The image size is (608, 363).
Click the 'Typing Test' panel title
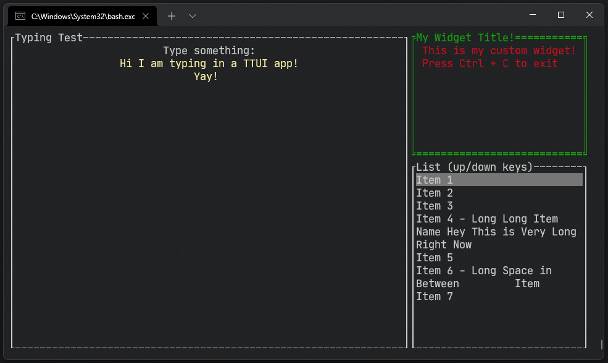click(49, 38)
